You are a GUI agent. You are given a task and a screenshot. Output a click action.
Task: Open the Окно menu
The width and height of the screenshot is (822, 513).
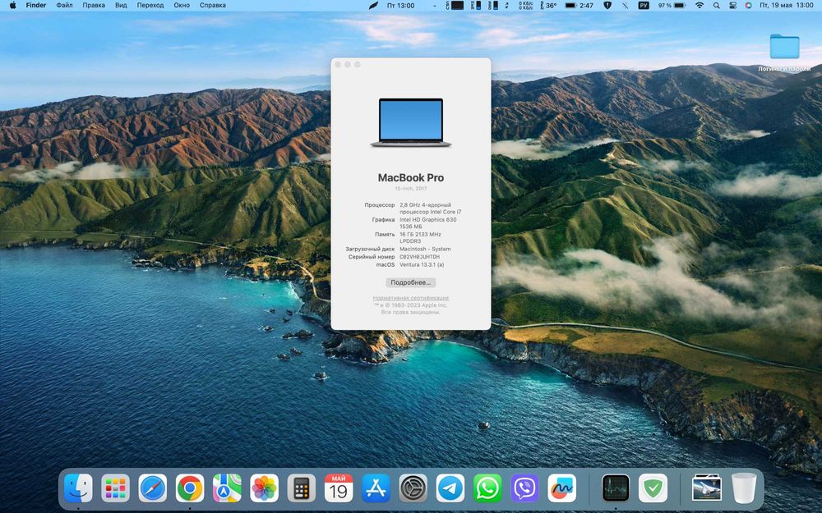(182, 5)
